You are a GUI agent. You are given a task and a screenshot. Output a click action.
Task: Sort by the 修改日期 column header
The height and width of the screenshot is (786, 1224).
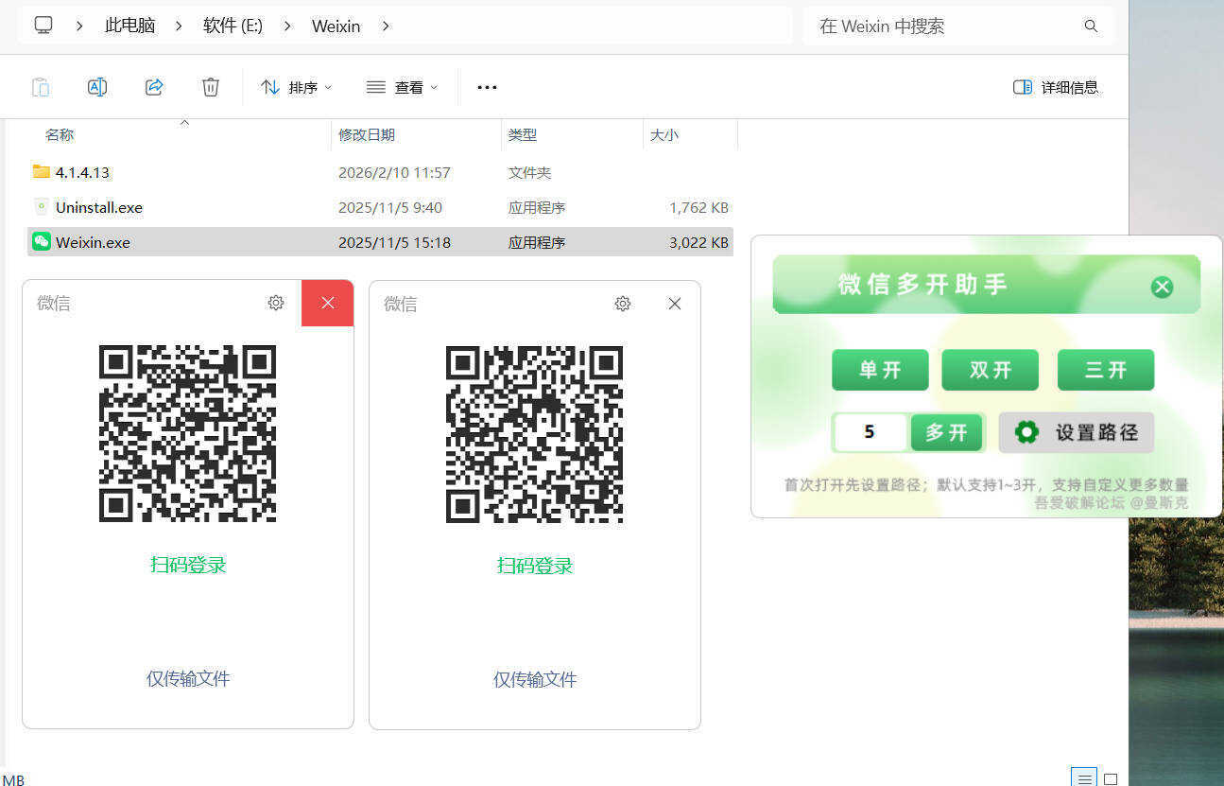click(367, 135)
